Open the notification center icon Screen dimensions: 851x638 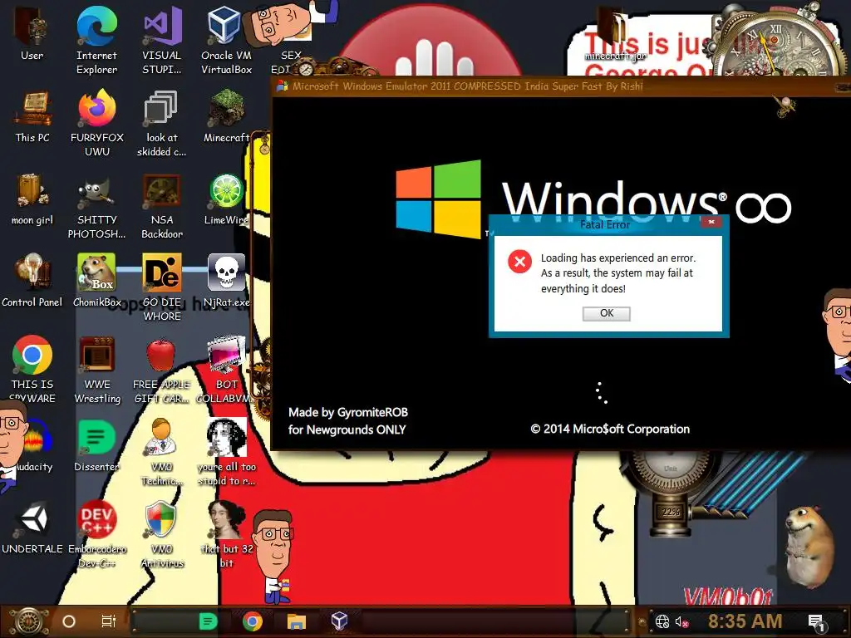816,623
